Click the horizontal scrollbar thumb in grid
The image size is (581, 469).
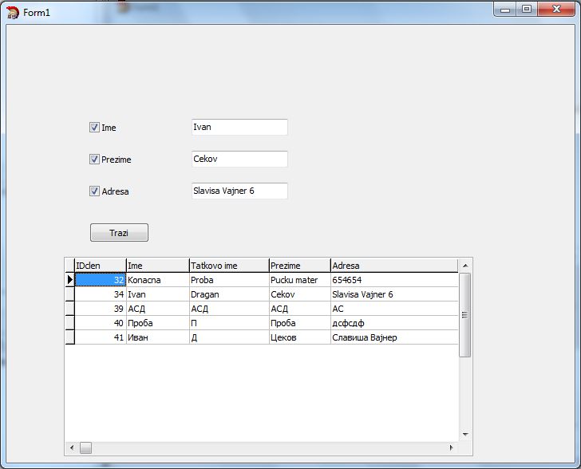(85, 448)
